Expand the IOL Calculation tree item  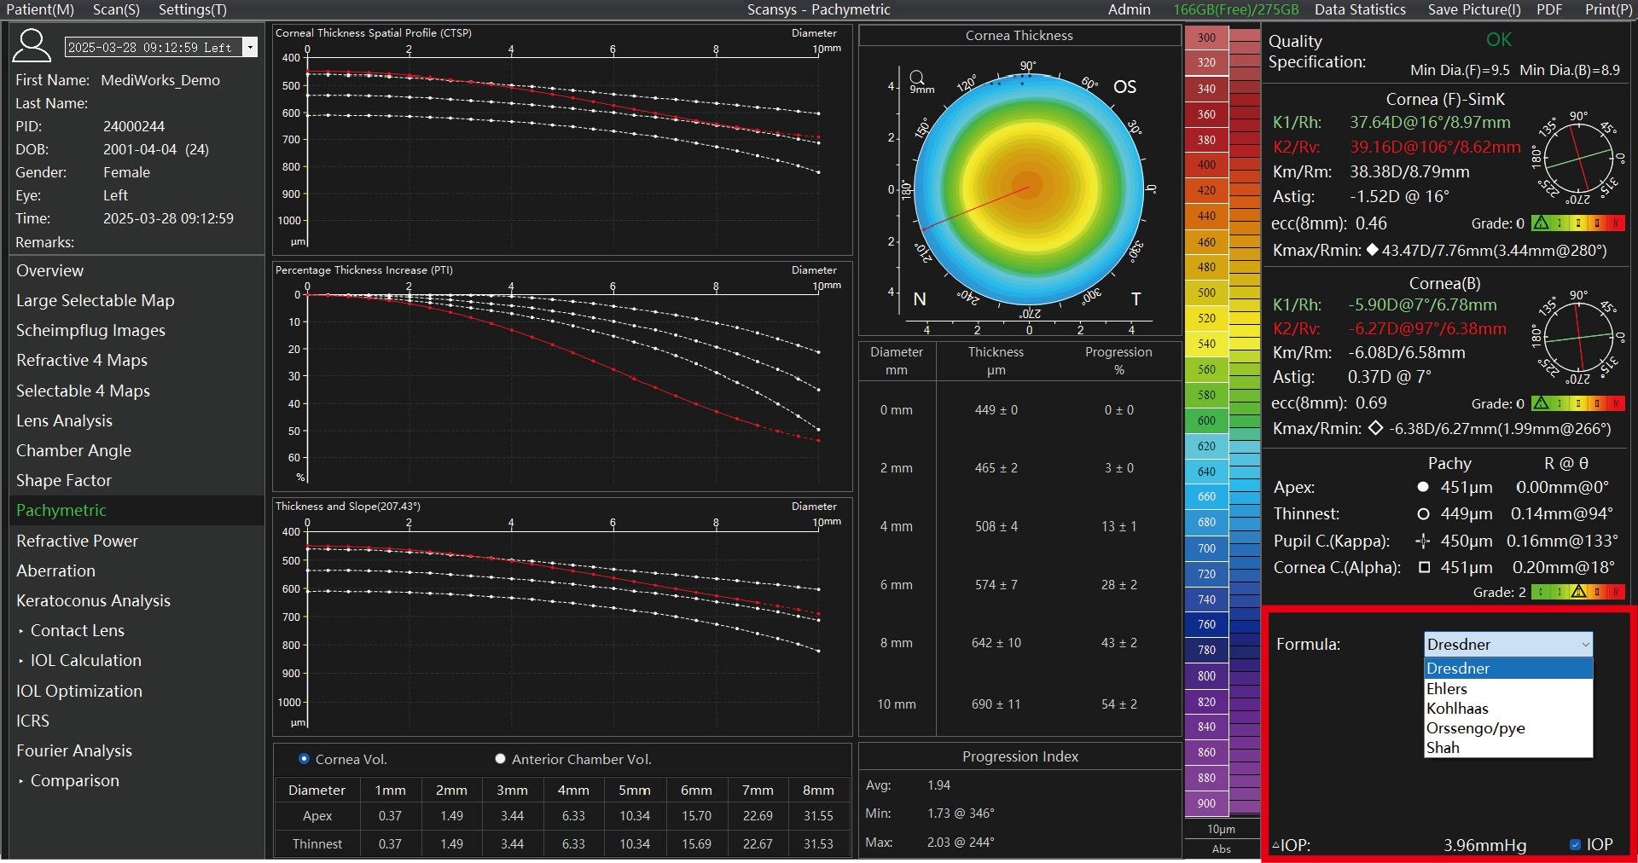pos(20,661)
